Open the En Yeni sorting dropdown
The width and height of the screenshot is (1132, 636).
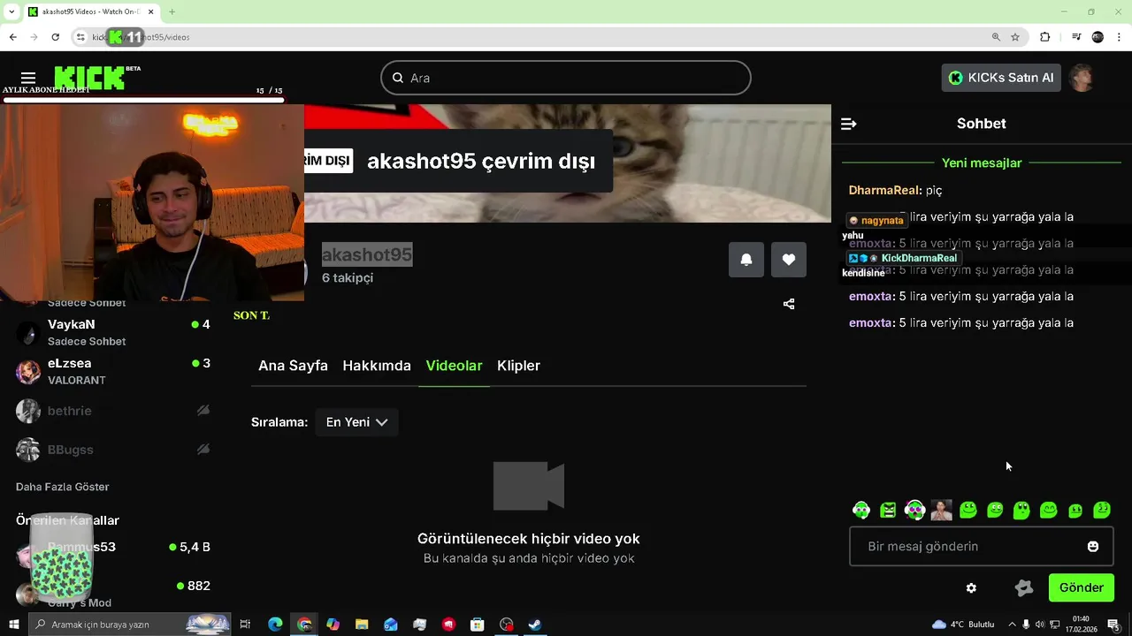click(x=356, y=422)
